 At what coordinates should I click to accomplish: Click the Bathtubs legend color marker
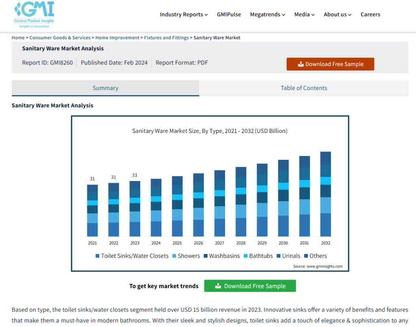click(x=245, y=256)
